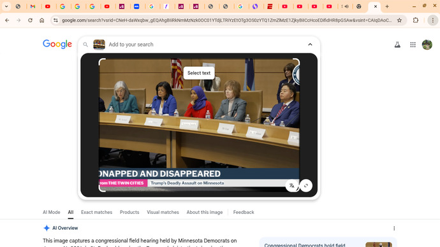440x247 pixels.
Task: Reload the current page
Action: click(x=30, y=20)
